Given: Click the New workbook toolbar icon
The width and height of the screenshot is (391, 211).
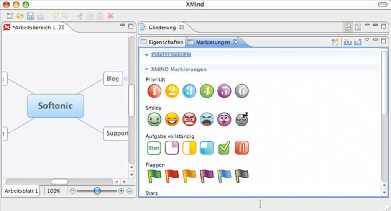Looking at the screenshot, I should point(10,16).
